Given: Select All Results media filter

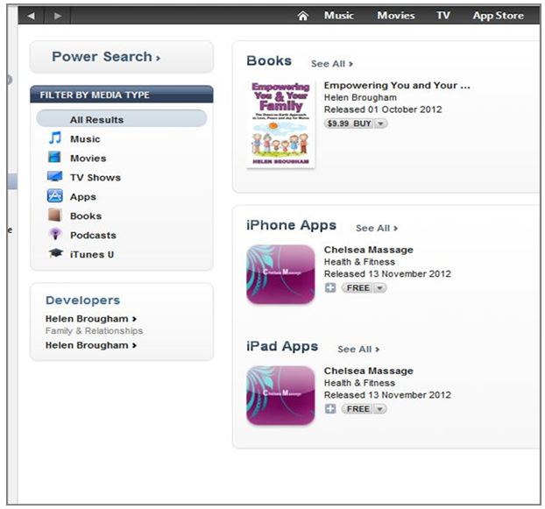Looking at the screenshot, I should tap(122, 119).
